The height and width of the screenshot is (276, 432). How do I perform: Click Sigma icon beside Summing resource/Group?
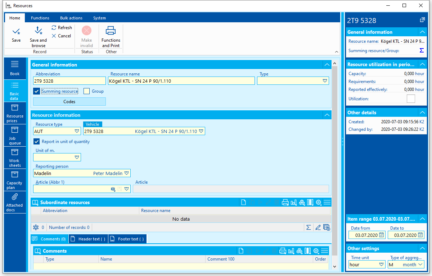click(422, 51)
